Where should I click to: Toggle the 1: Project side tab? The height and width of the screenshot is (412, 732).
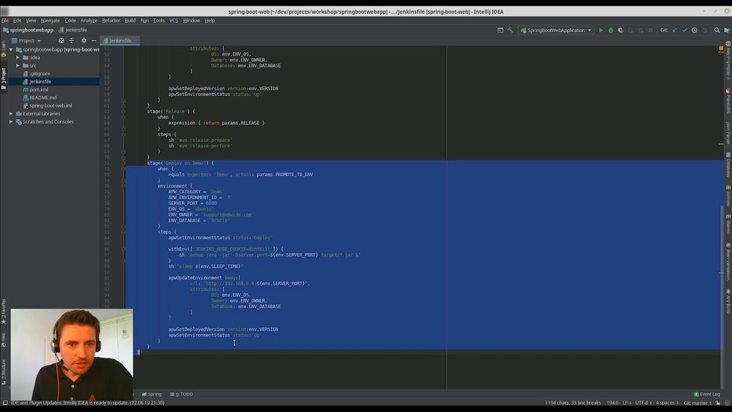pos(3,78)
